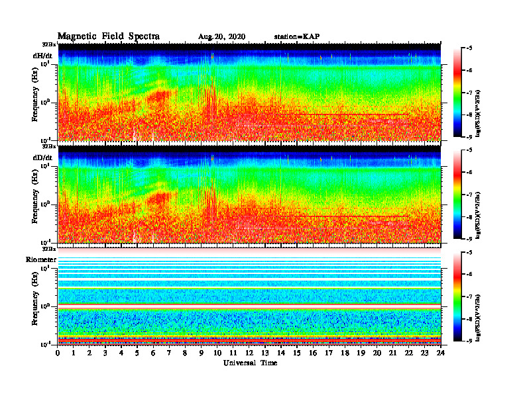Click the colorbar axis title beside the Riometer colorbar
This screenshot has width=525, height=405.
coord(478,318)
